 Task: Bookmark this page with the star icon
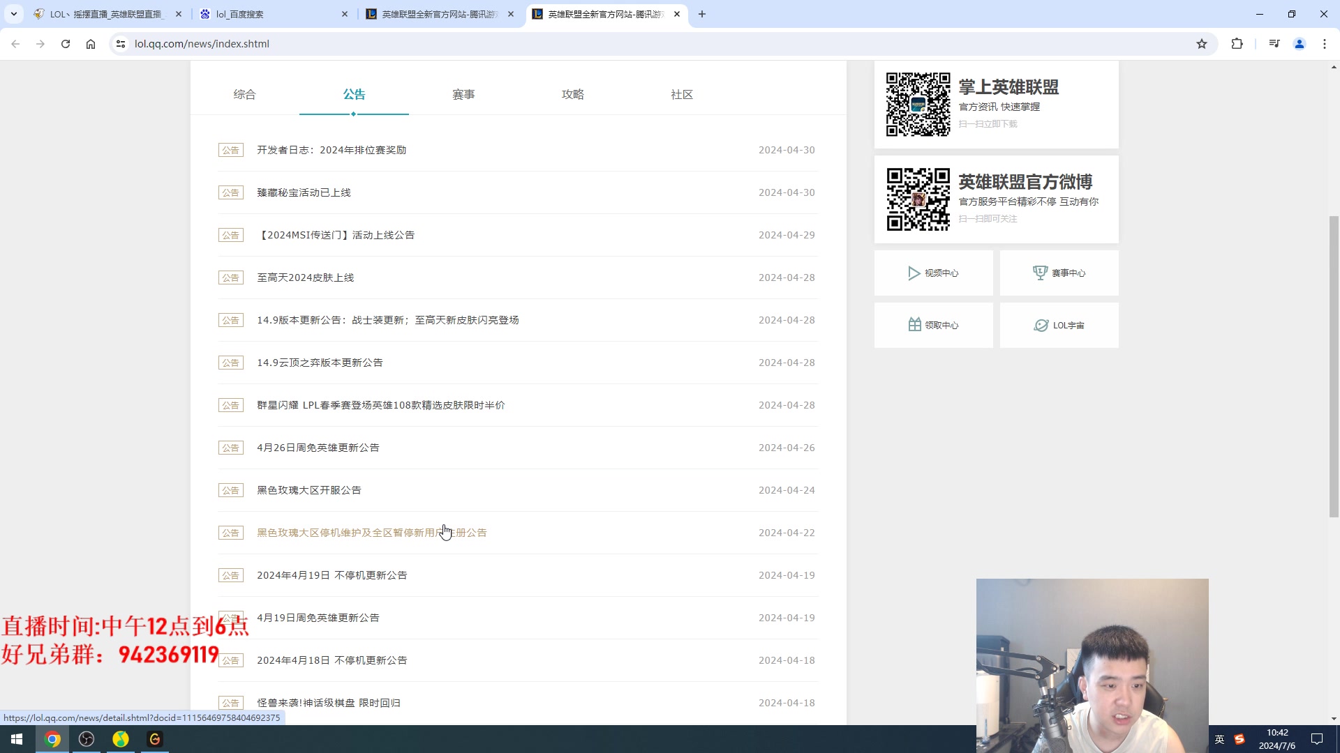click(x=1202, y=44)
